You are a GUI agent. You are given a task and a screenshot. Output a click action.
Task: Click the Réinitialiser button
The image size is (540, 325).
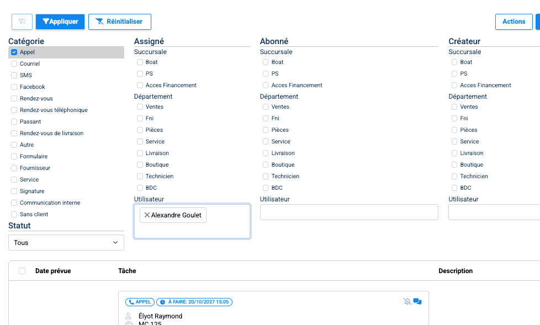click(119, 22)
